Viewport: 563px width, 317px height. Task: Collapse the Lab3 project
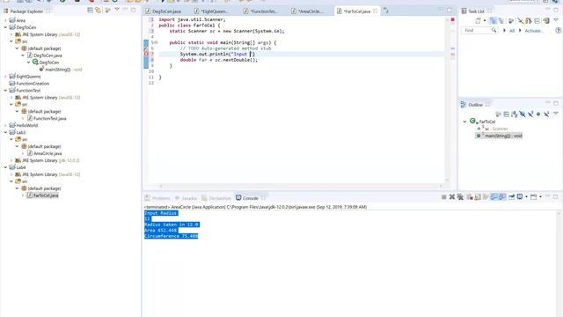tap(5, 133)
